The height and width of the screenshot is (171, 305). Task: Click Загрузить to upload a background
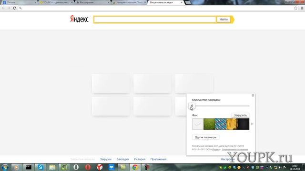tap(240, 115)
